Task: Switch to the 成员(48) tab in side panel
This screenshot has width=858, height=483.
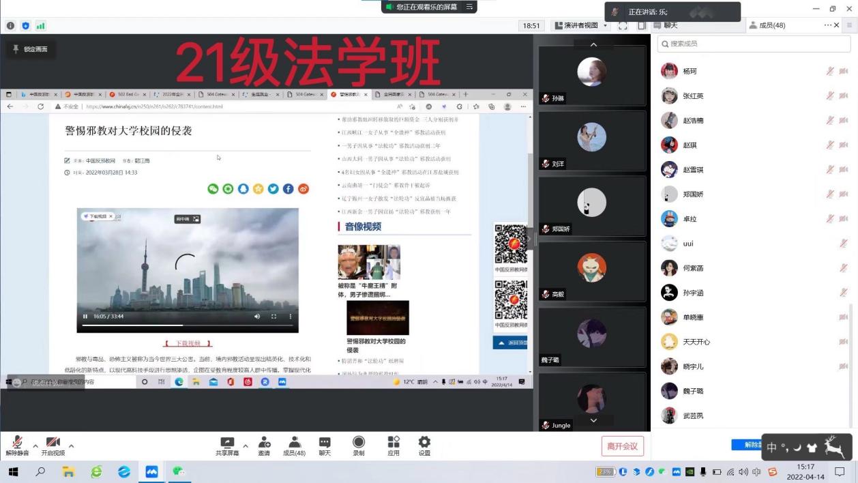Action: [x=767, y=25]
